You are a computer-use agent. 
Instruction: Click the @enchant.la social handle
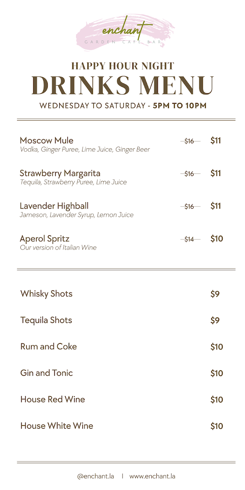[x=96, y=476]
